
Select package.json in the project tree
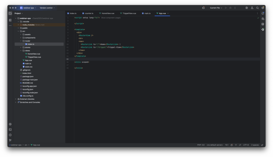(28, 76)
